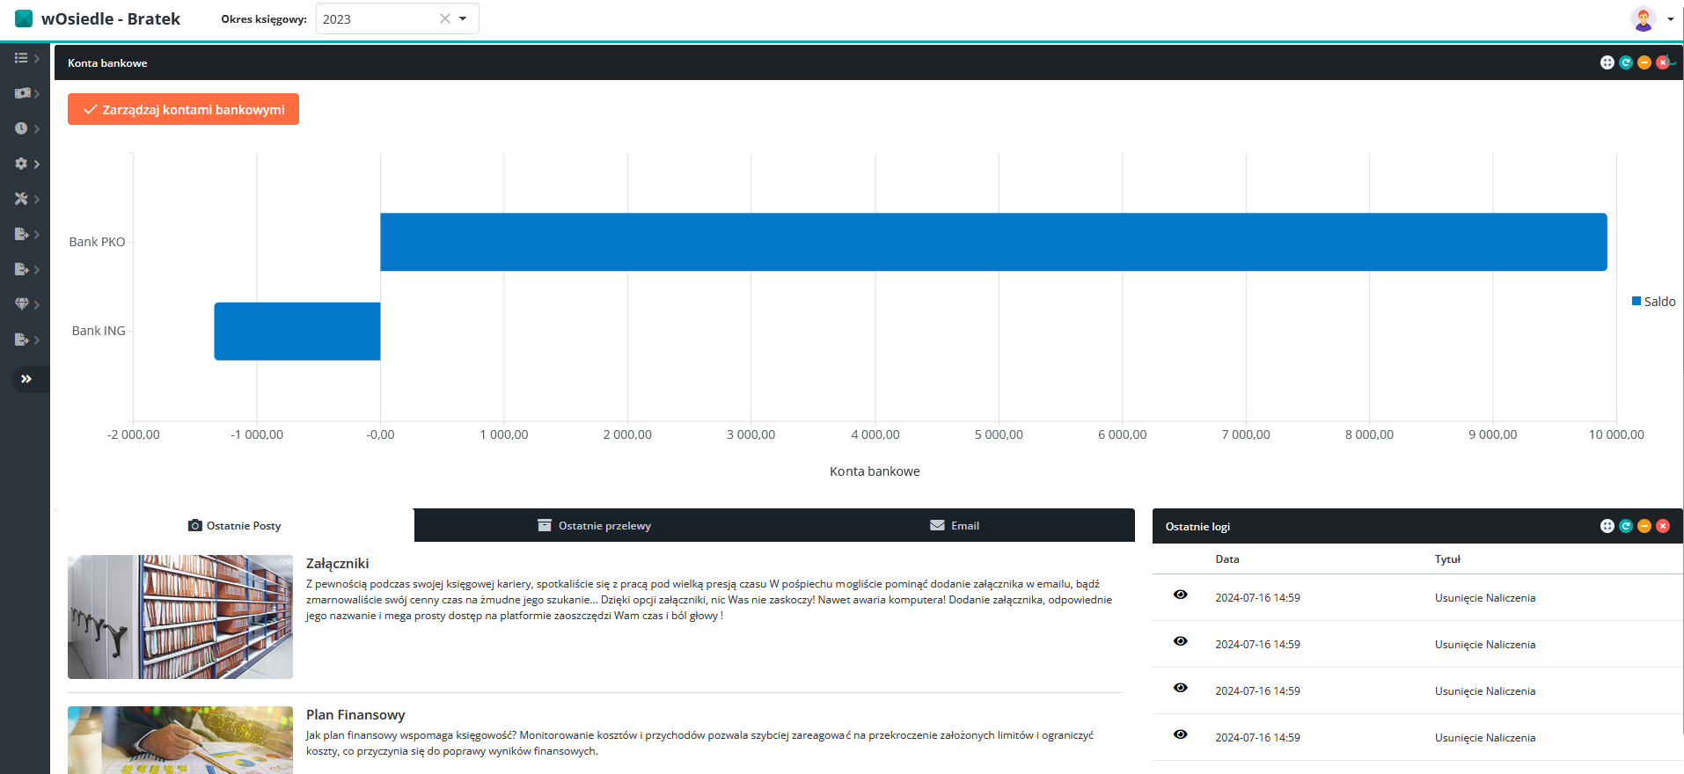Click the gear settings sidebar icon
The height and width of the screenshot is (774, 1684).
[22, 164]
